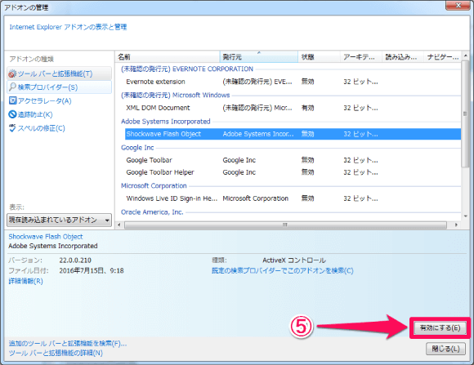Open the 詳細情報(R) link

click(x=25, y=282)
